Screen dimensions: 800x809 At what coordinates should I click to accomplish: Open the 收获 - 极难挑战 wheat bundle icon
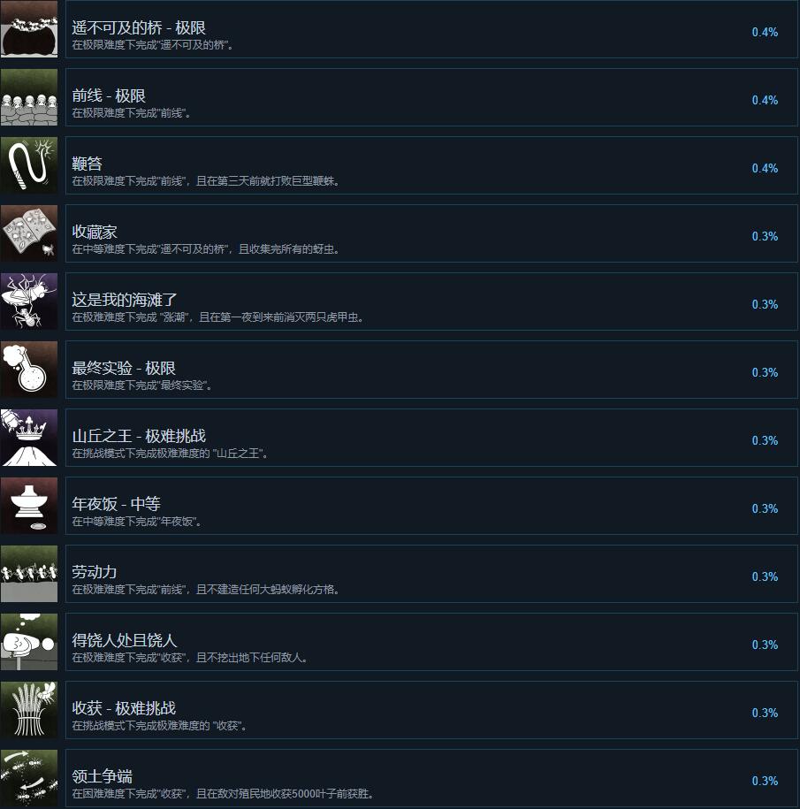29,710
